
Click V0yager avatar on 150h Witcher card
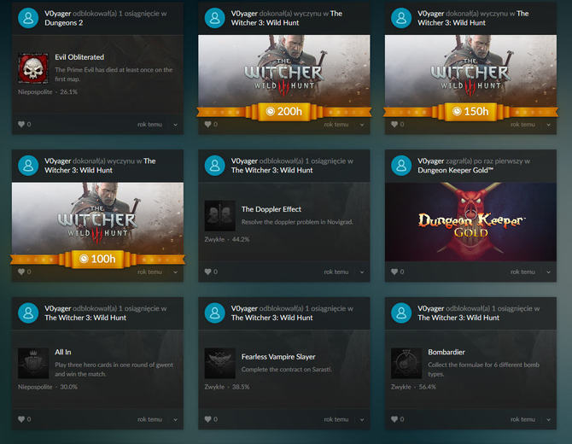[401, 18]
